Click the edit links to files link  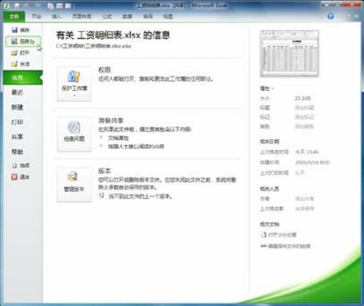tap(286, 246)
